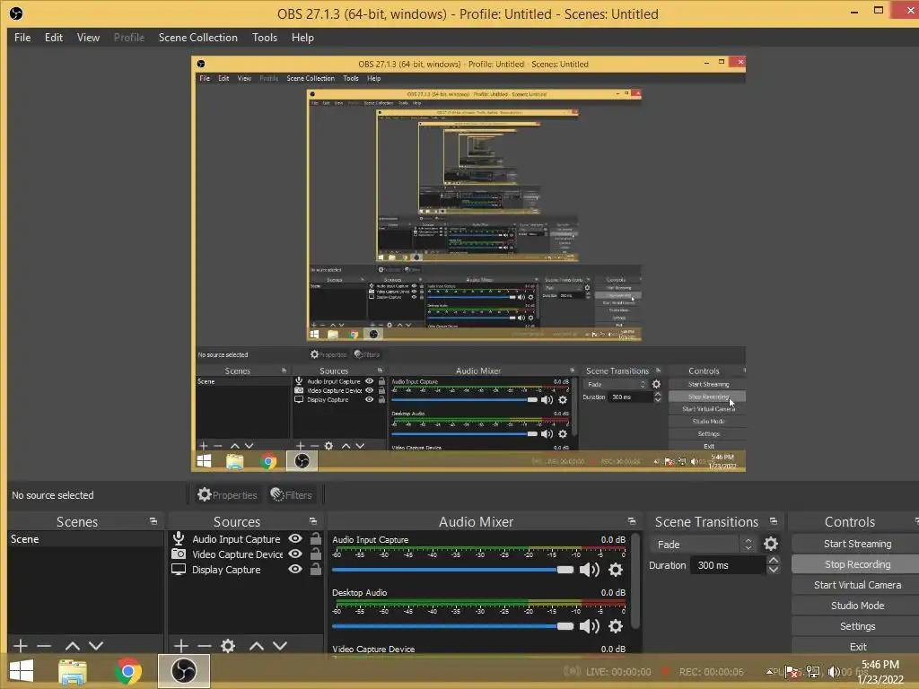
Task: Click Stop Recording button
Action: [x=857, y=564]
